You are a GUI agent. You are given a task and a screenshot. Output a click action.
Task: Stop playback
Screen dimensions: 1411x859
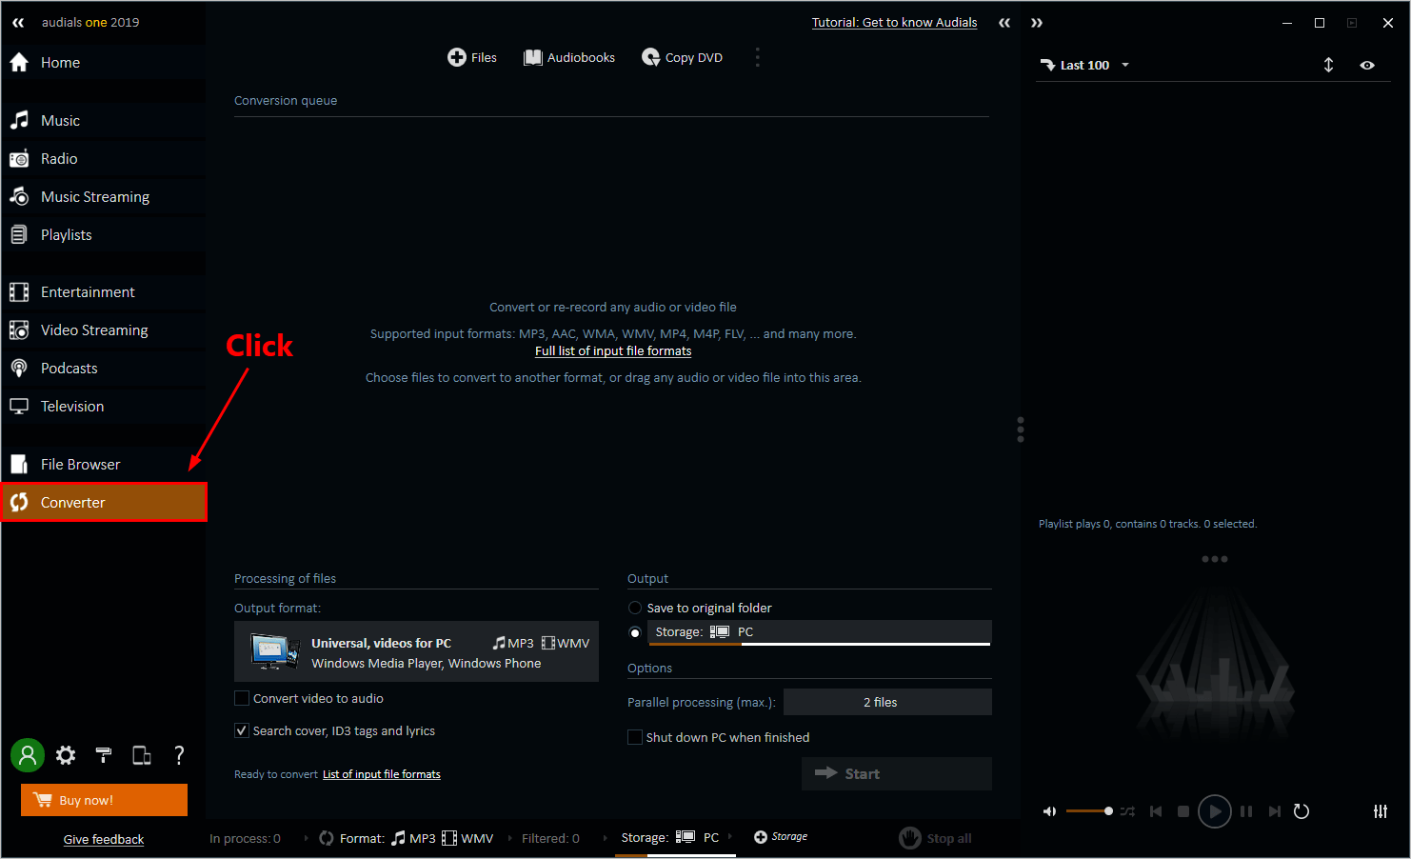click(1183, 811)
